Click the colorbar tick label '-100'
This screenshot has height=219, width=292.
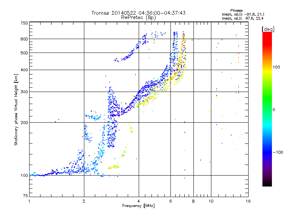click(x=278, y=152)
